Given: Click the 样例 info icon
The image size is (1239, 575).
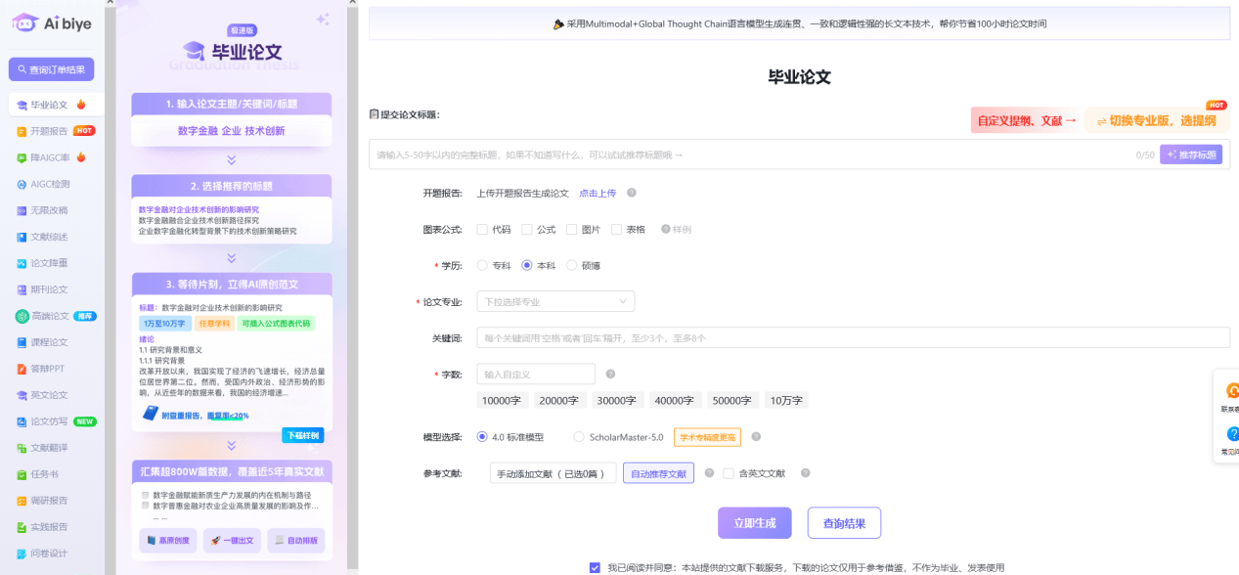Looking at the screenshot, I should pyautogui.click(x=666, y=230).
